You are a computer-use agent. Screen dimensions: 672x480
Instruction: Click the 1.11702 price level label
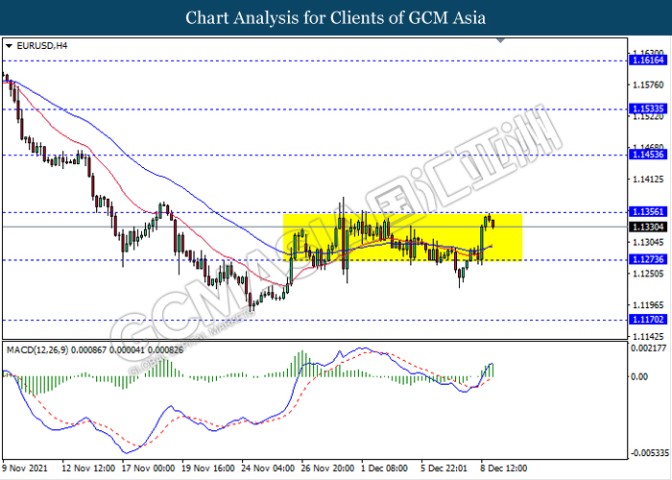[648, 320]
